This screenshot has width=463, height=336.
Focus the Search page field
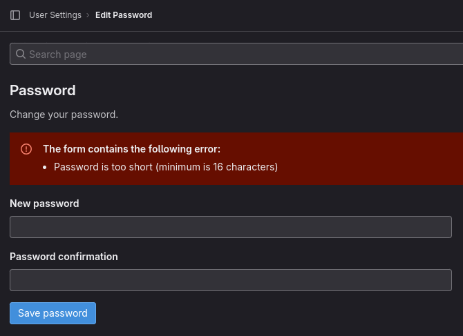coord(235,54)
